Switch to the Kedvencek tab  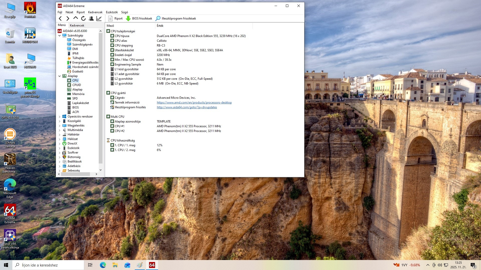pyautogui.click(x=77, y=25)
